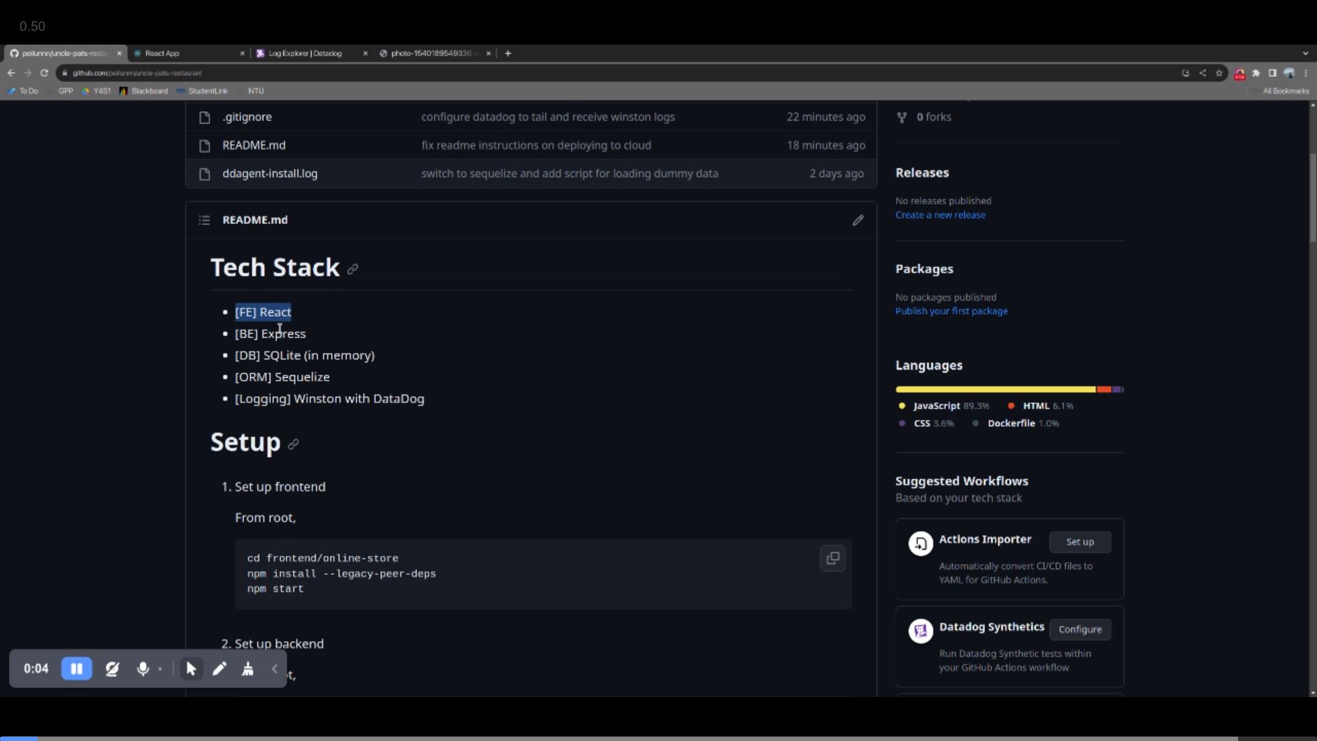Open Create a new release link
1317x741 pixels.
[x=940, y=215]
